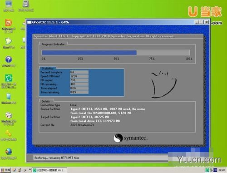
Task: Click the Ghost progress indicator bar
Action: pos(116,53)
